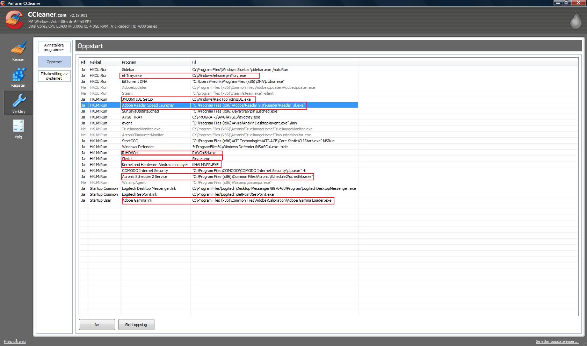
Task: Select COMODO Internet Security entry
Action: 219,171
